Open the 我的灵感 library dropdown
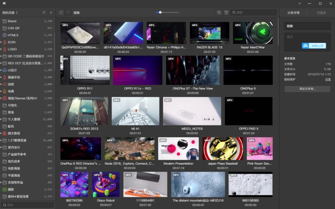The height and width of the screenshot is (209, 335). [x=10, y=13]
